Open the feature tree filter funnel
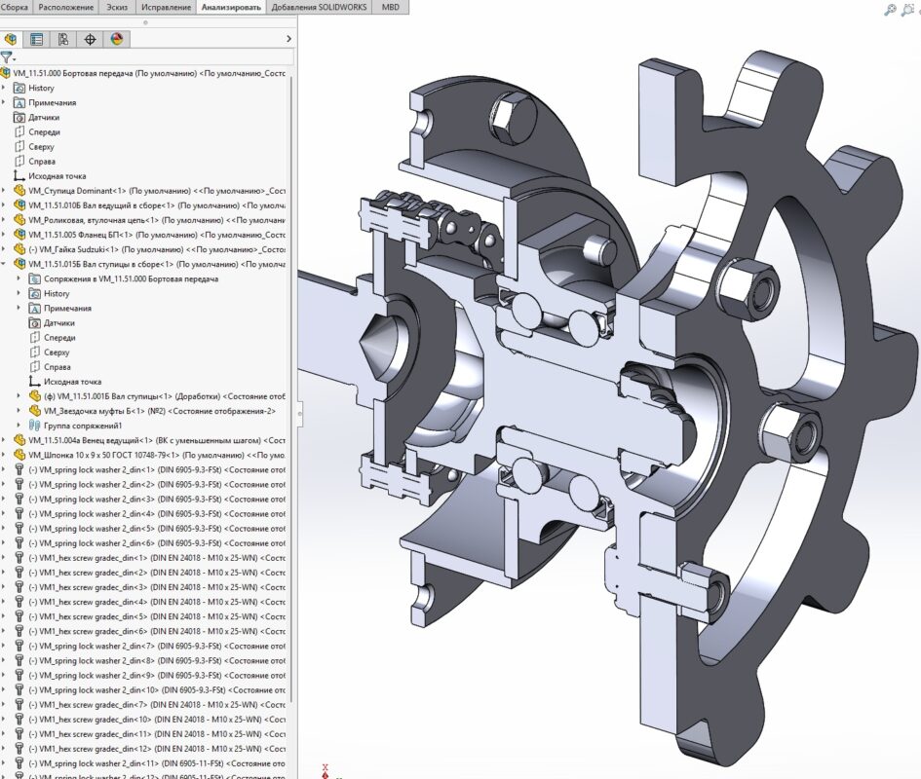921x779 pixels. [x=8, y=58]
